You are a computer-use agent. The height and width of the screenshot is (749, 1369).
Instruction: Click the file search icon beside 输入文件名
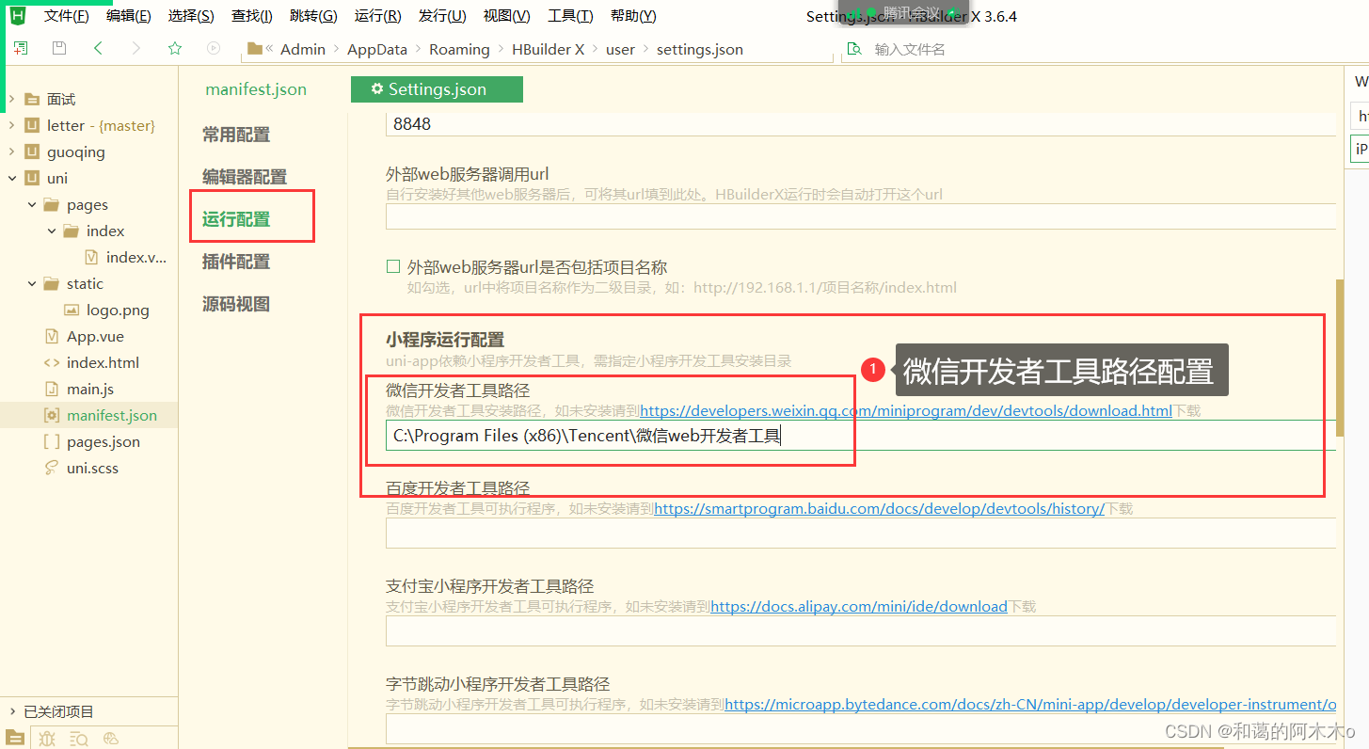(x=854, y=49)
